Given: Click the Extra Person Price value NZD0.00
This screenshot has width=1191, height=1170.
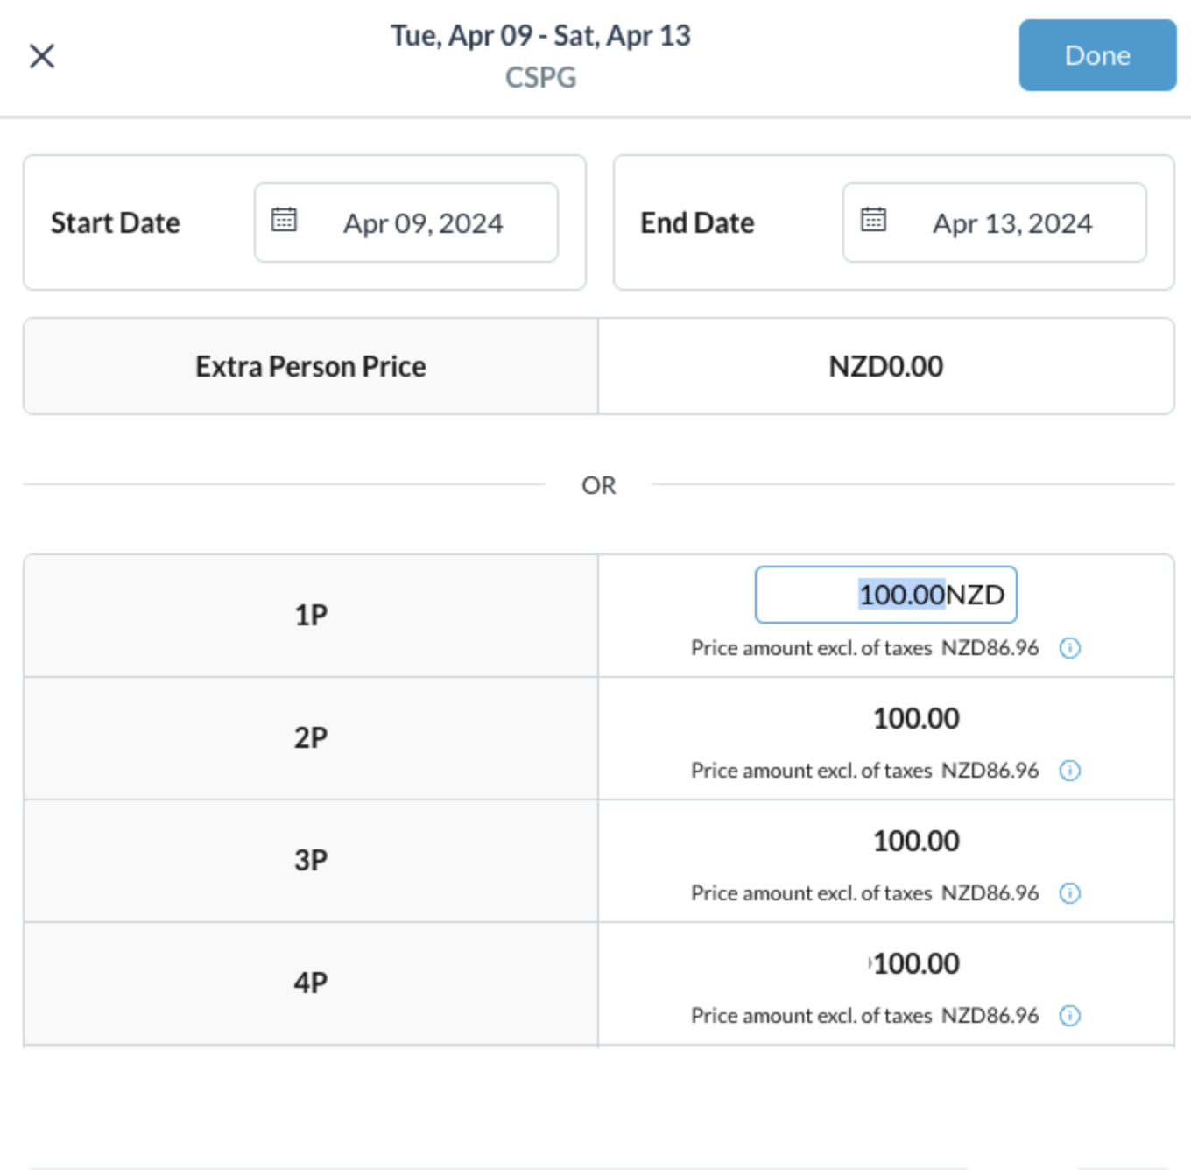Looking at the screenshot, I should pyautogui.click(x=885, y=366).
